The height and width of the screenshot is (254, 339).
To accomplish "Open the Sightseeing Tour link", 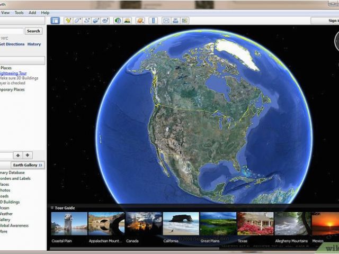I will pos(13,73).
